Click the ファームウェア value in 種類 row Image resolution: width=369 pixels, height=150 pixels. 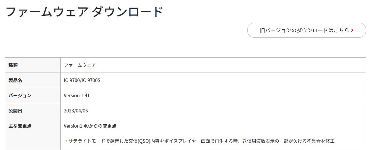coord(80,65)
